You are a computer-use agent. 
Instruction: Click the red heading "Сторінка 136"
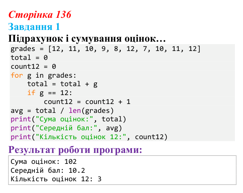pos(40,15)
